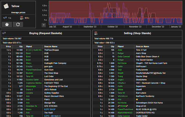Sort Buying table by Beacon Name

[x=51, y=47]
